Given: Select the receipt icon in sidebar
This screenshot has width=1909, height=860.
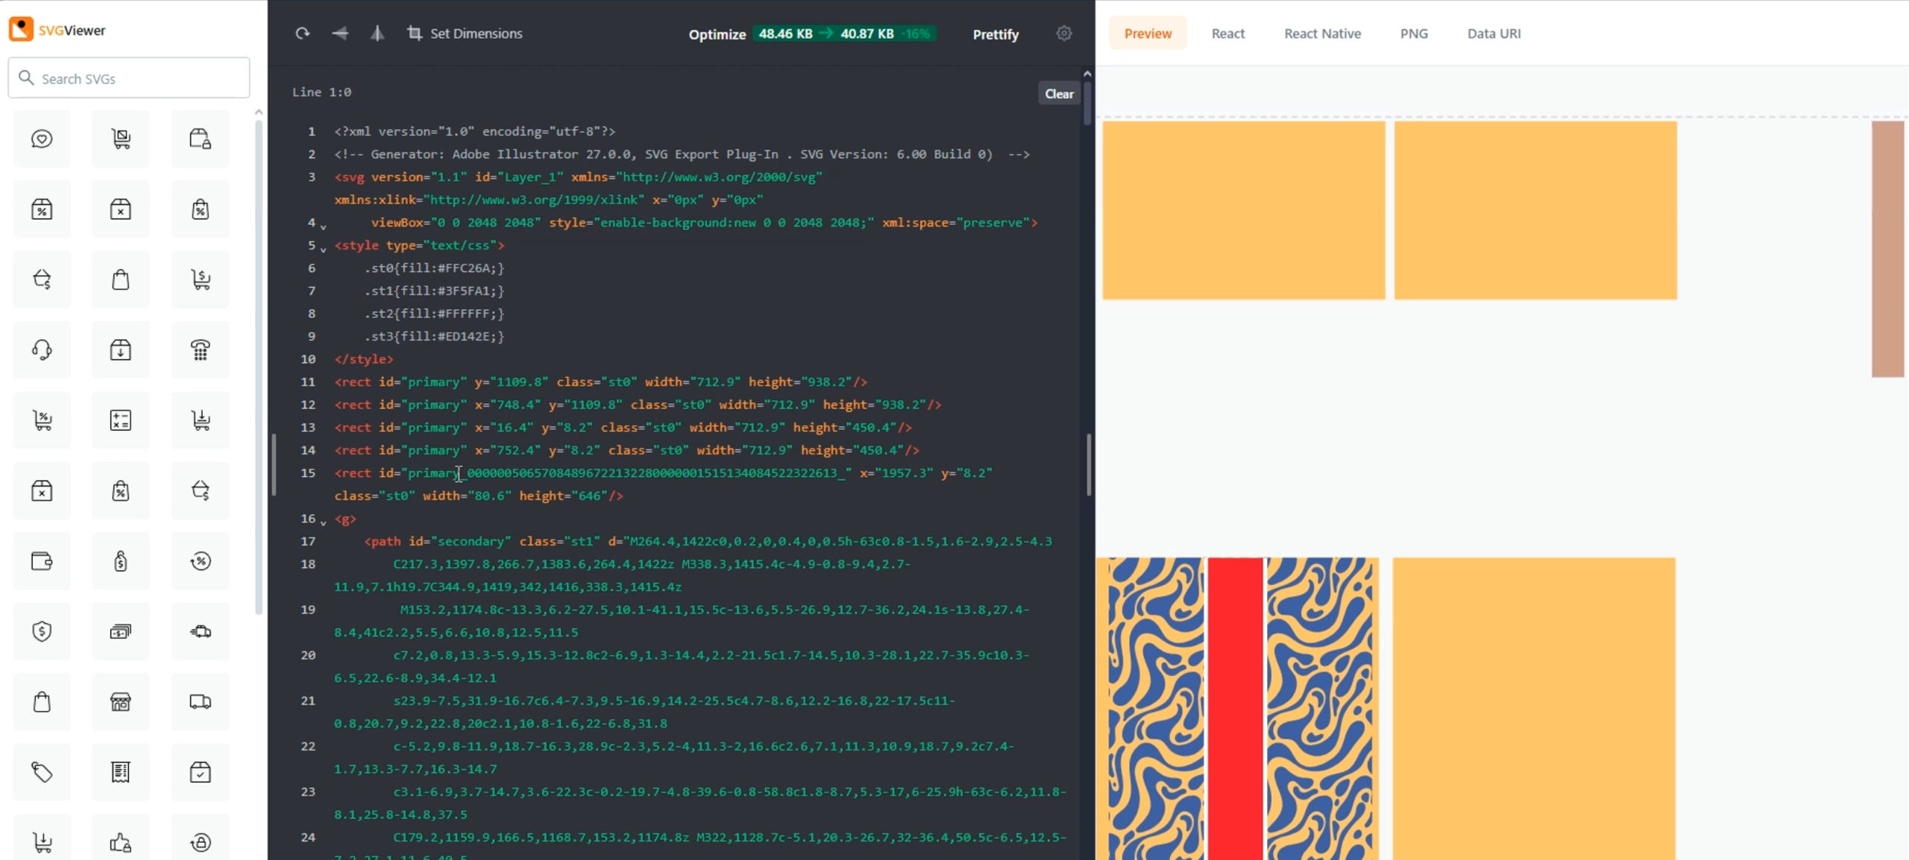Looking at the screenshot, I should click(121, 772).
